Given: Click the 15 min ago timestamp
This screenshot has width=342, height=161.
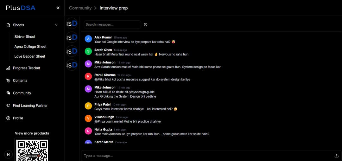Looking at the screenshot, I should pyautogui.click(x=120, y=37).
